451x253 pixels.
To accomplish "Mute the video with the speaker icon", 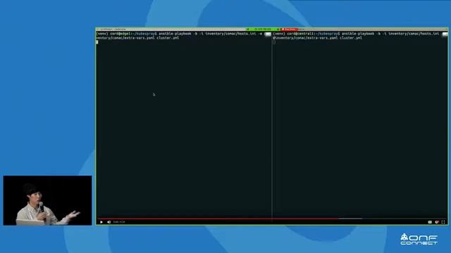I will point(109,222).
